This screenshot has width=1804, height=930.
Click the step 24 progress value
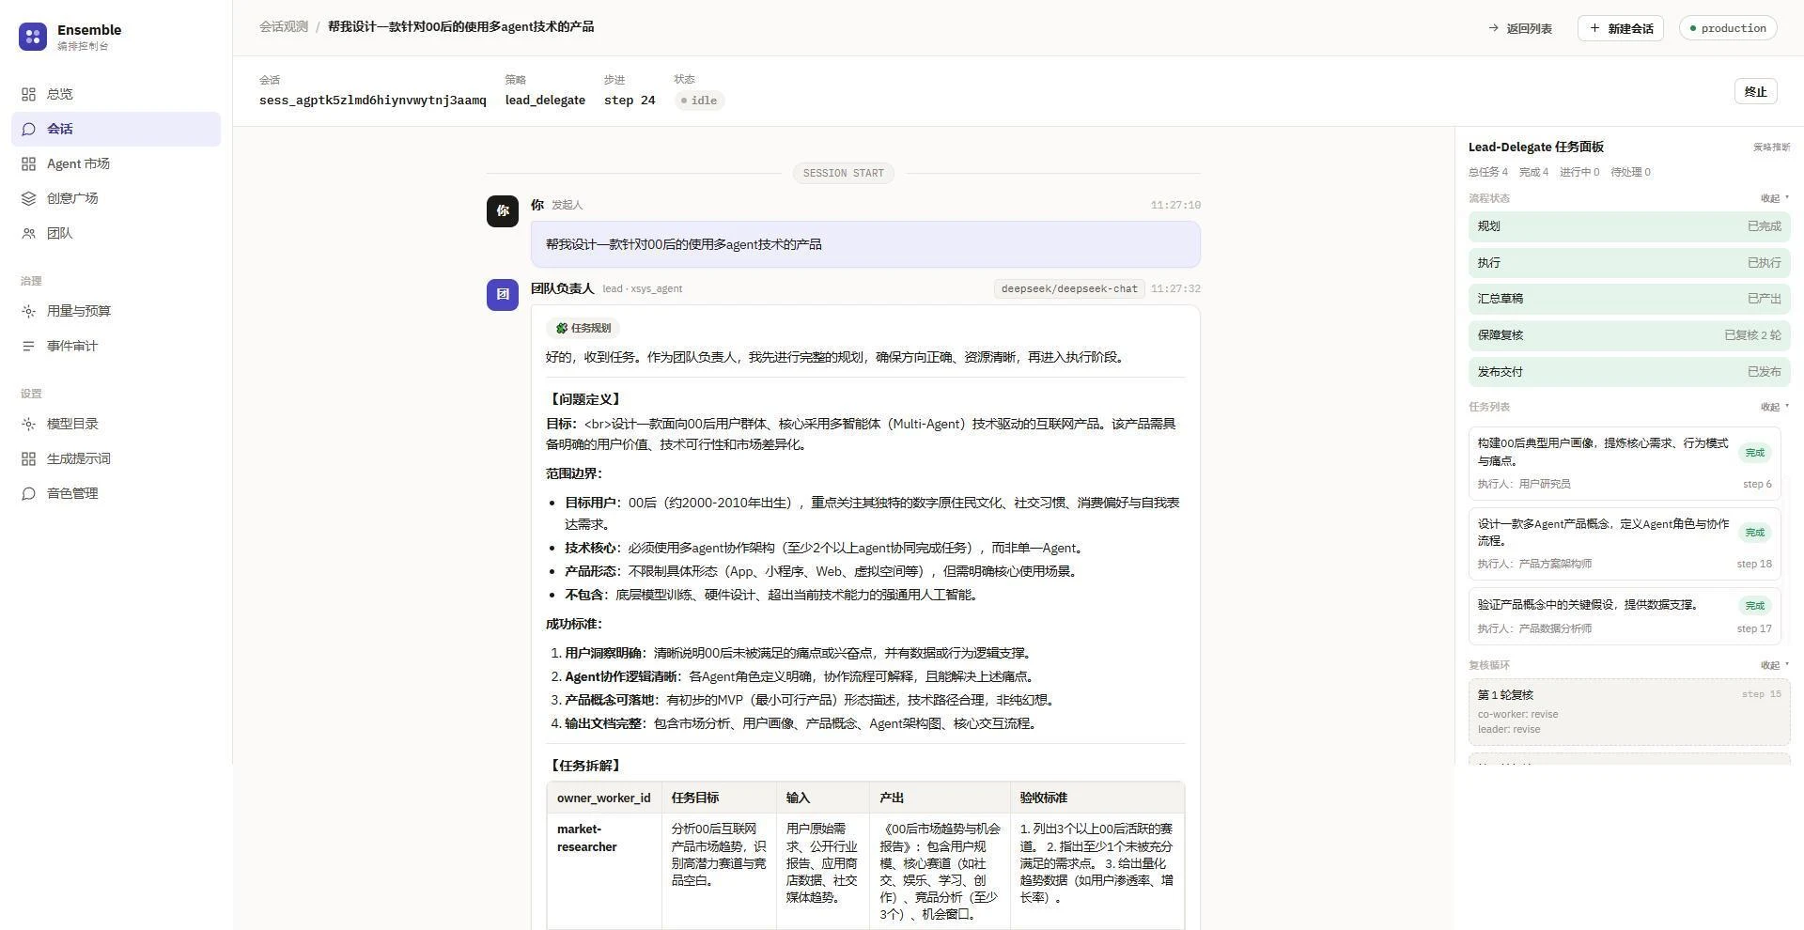pyautogui.click(x=630, y=101)
